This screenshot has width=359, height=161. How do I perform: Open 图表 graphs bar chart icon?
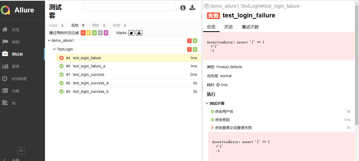(x=5, y=66)
